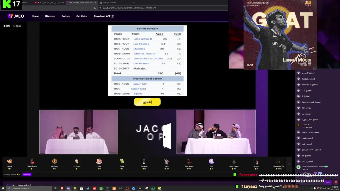Click the purple Get Coins button
340x191 pixels.
click(x=27, y=175)
